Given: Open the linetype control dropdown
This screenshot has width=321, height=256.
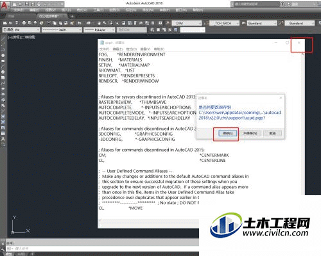Looking at the screenshot, I should [x=62, y=30].
